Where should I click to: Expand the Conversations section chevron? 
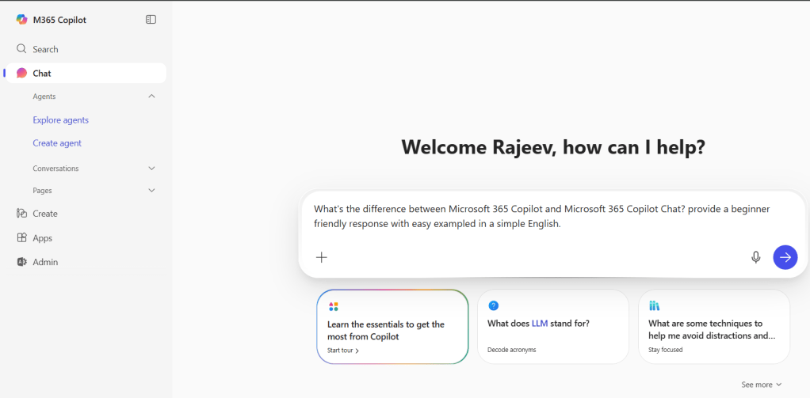pyautogui.click(x=151, y=169)
